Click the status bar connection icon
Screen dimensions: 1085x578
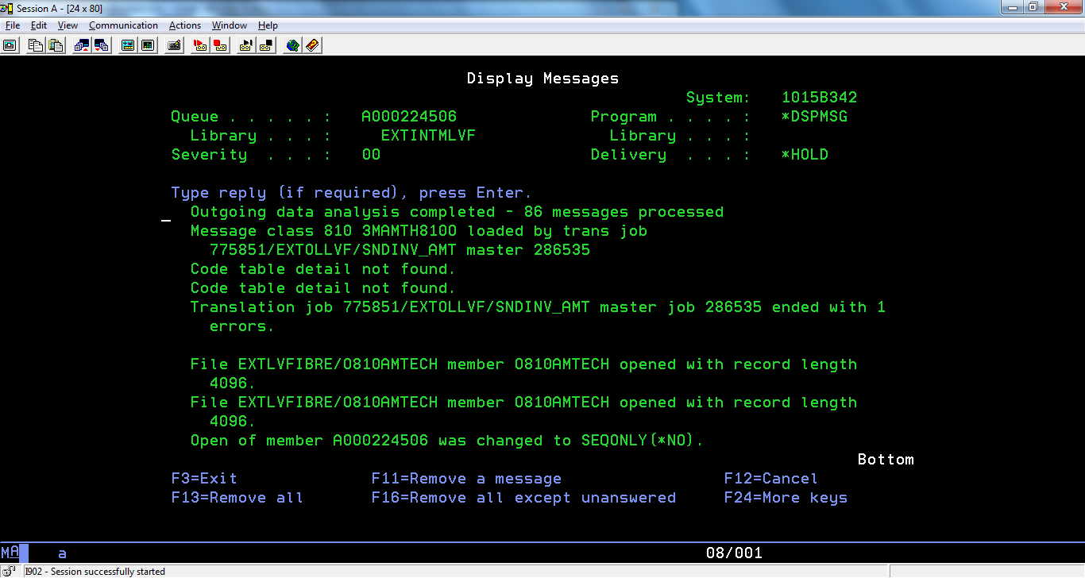pos(9,571)
